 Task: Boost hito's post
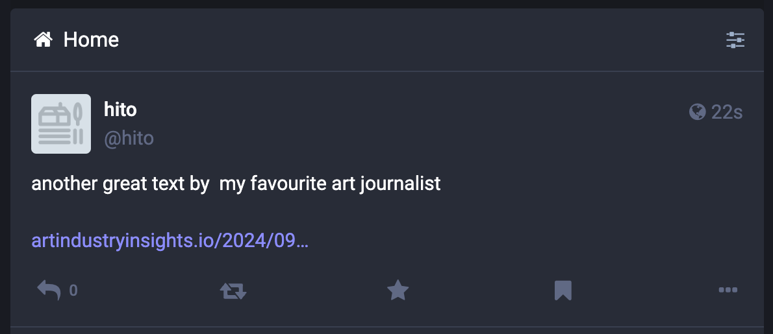[233, 291]
